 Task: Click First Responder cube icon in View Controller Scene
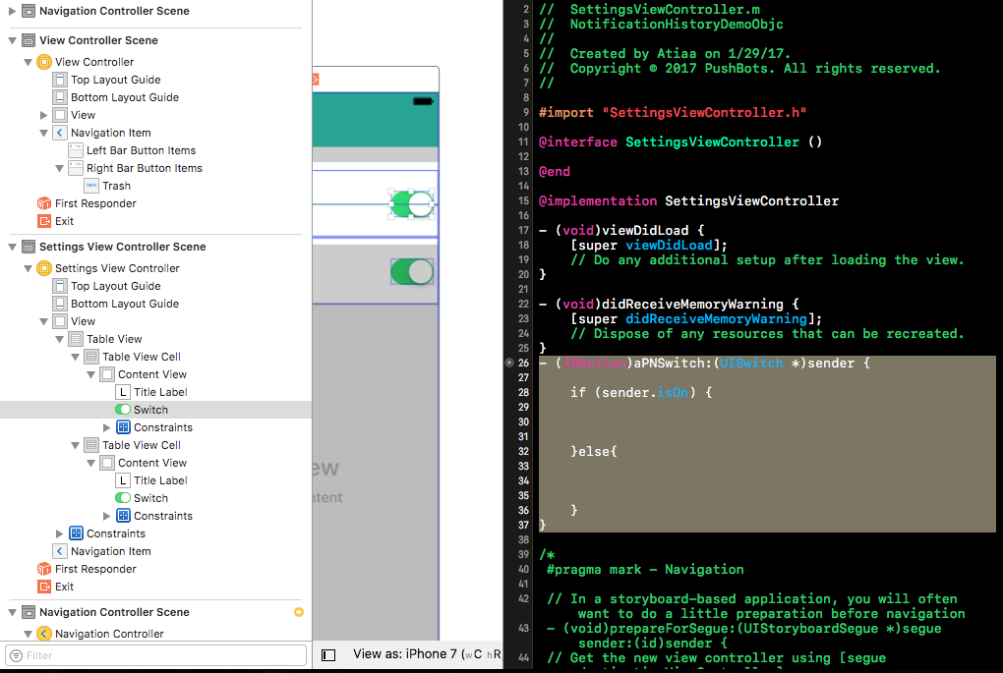pyautogui.click(x=44, y=203)
